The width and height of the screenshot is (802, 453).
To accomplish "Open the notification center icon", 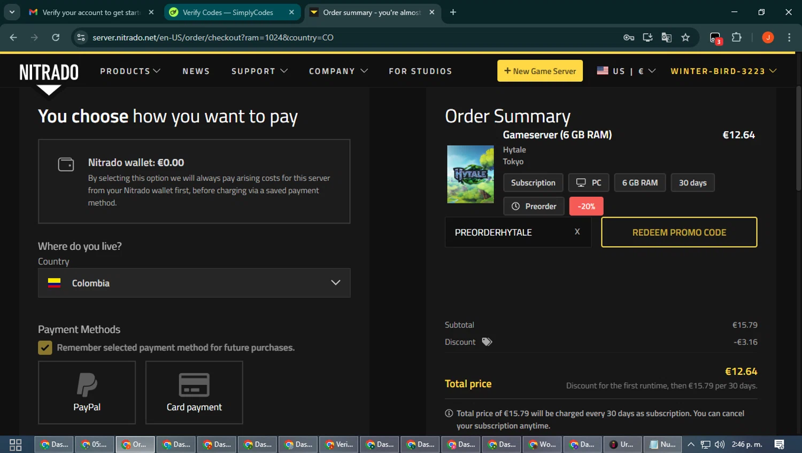I will 779,444.
